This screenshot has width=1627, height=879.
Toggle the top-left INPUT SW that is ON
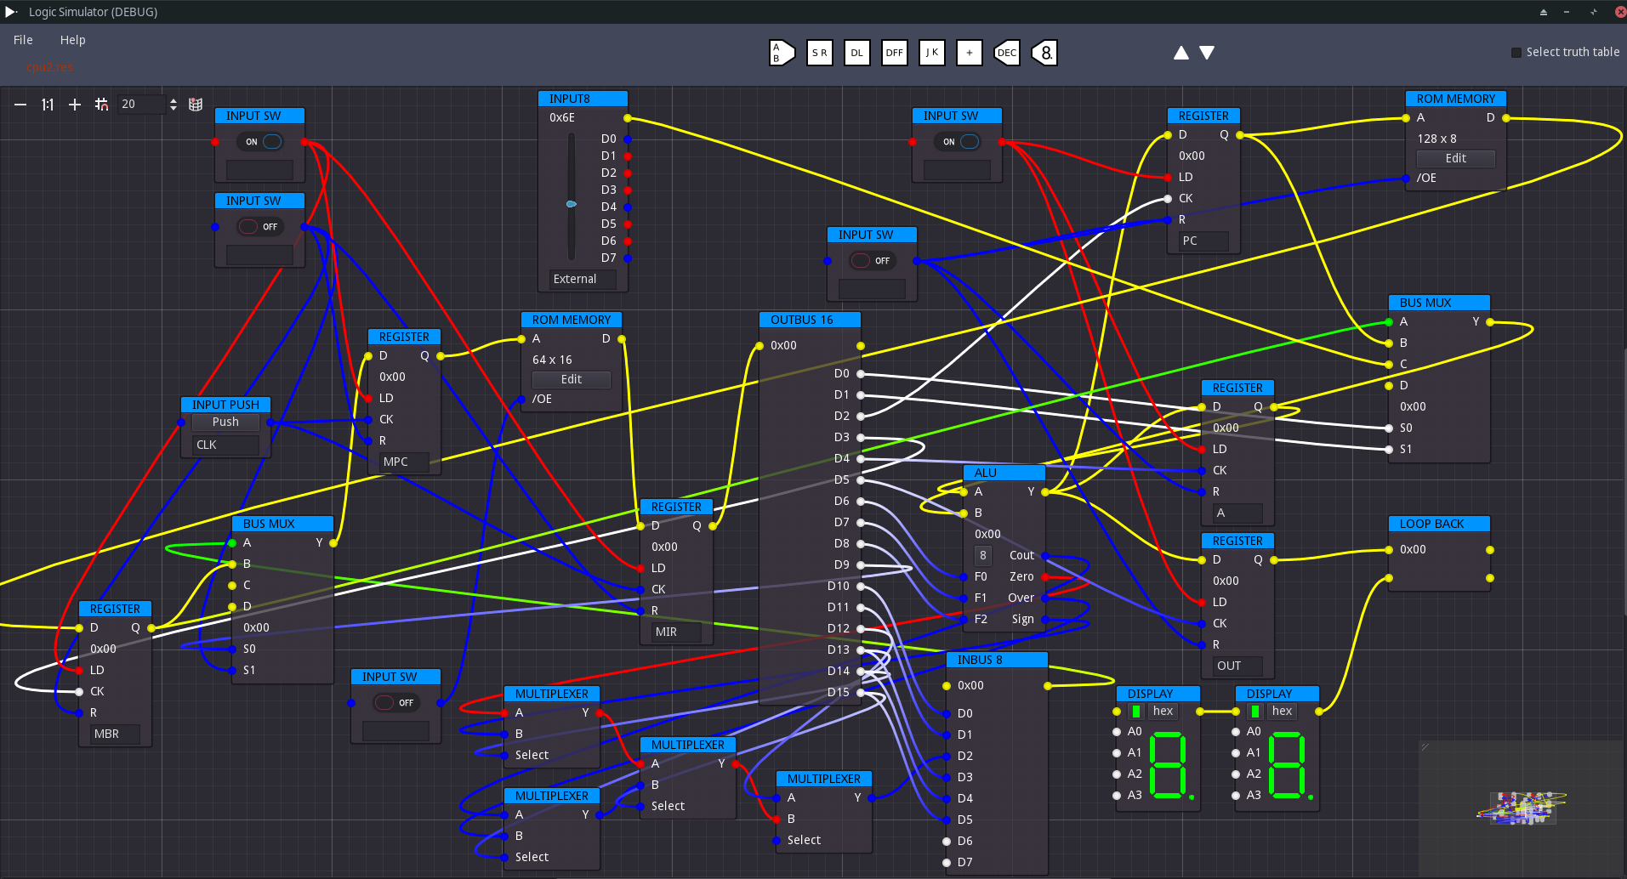click(x=260, y=142)
